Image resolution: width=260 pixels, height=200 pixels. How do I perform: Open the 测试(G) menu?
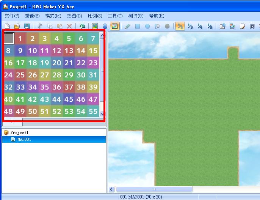pyautogui.click(x=136, y=16)
